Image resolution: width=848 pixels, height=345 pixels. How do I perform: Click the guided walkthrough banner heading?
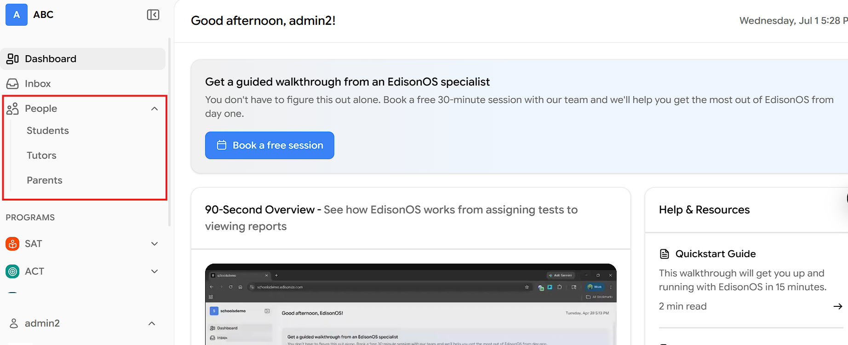pyautogui.click(x=347, y=82)
